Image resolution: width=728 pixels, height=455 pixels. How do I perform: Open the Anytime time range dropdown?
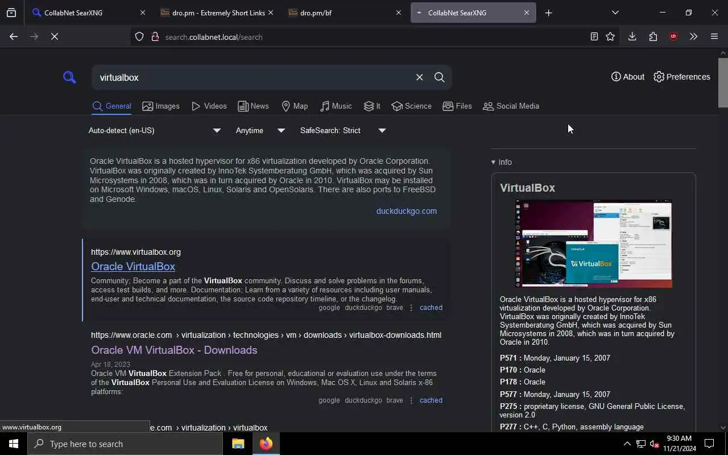260,130
